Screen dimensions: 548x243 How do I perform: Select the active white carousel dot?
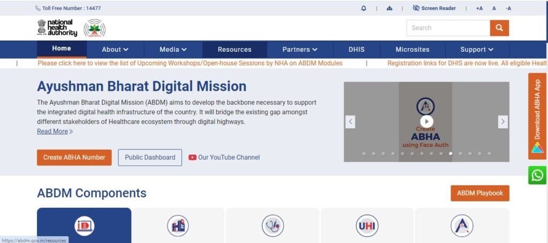click(x=451, y=153)
